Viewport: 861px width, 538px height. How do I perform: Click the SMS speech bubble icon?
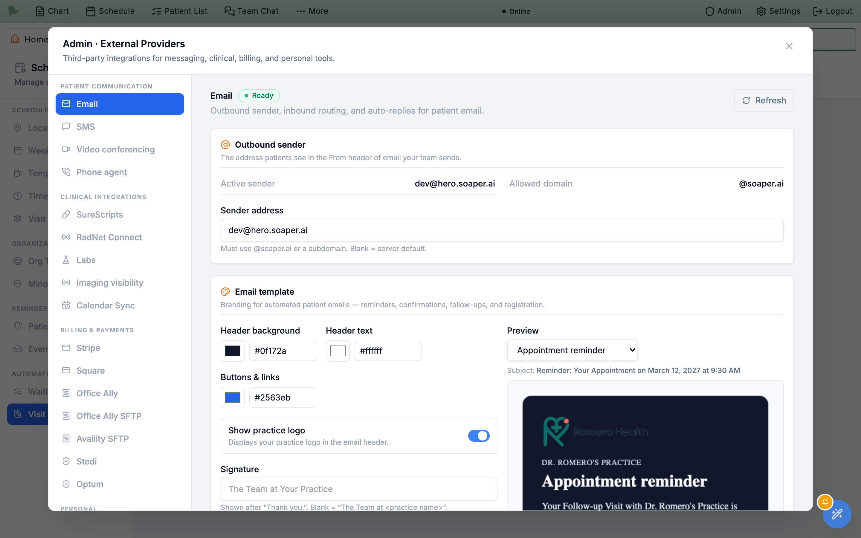(x=66, y=126)
